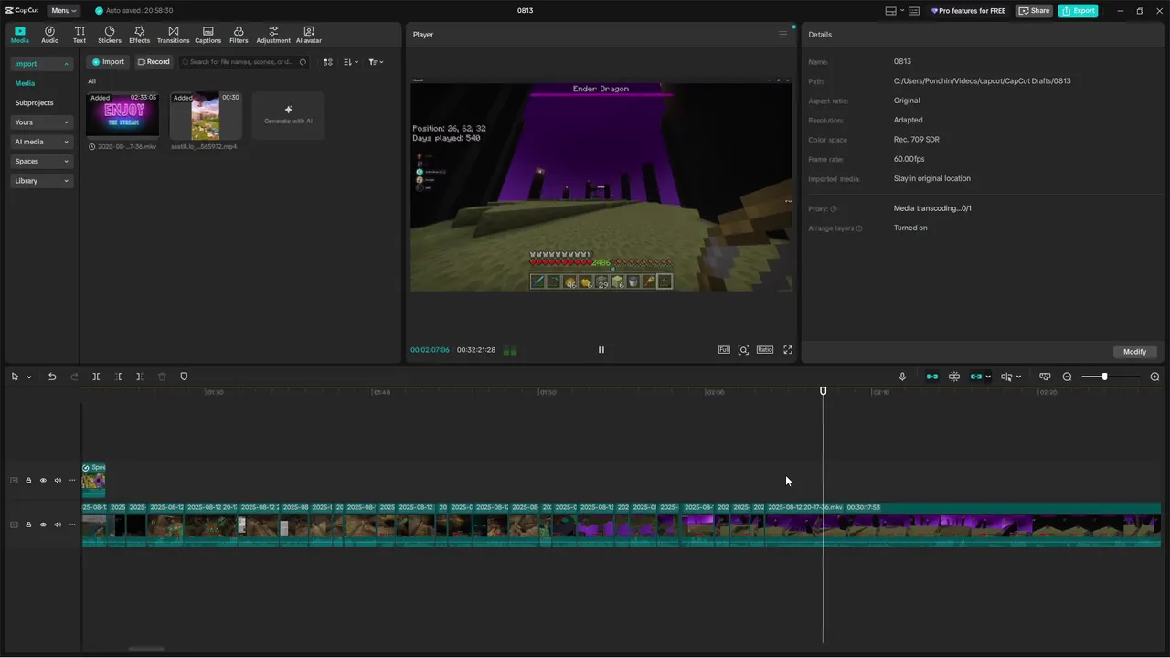Delete left of playhead
1170x658 pixels.
tap(119, 377)
